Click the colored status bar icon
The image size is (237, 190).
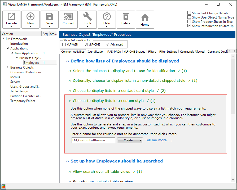pos(3,187)
